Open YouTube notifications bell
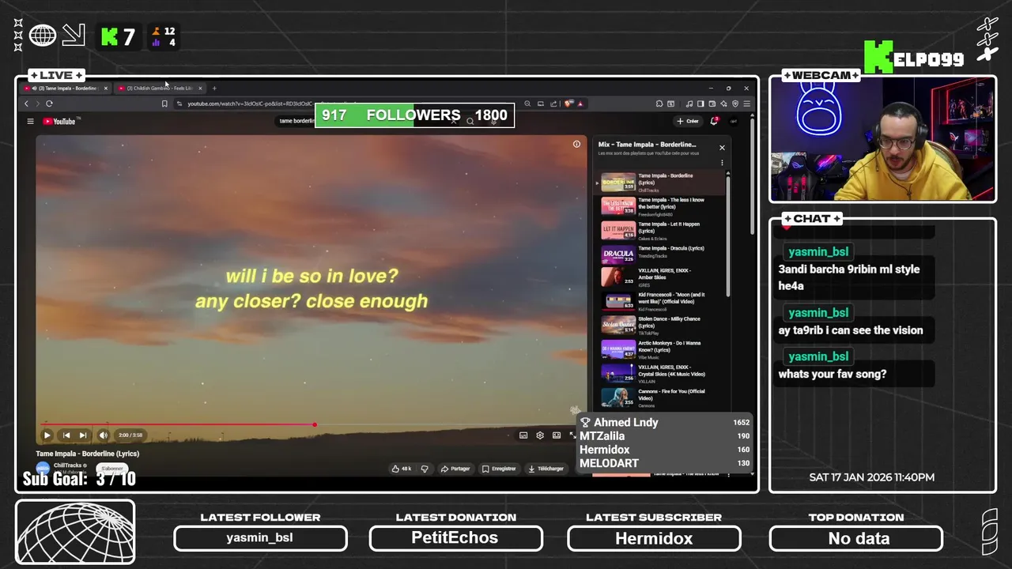1012x569 pixels. [x=714, y=121]
